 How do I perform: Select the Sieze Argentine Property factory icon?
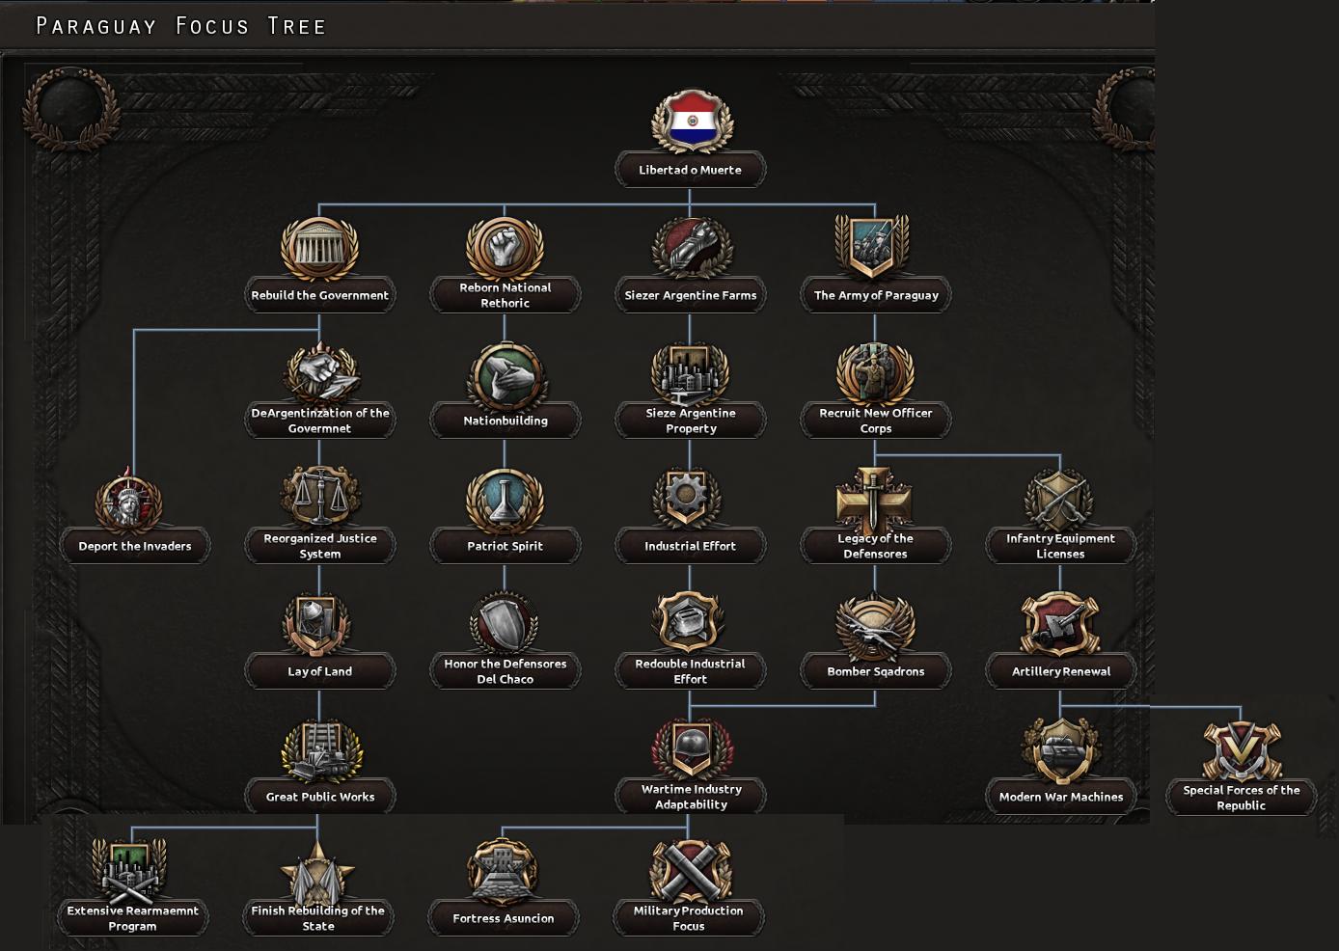(x=690, y=373)
